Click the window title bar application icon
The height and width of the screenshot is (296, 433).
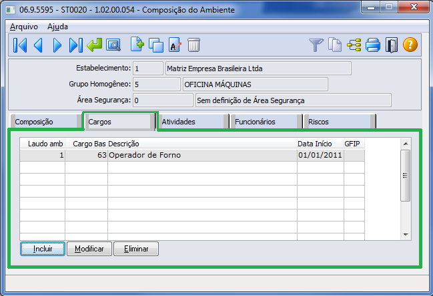[x=11, y=10]
